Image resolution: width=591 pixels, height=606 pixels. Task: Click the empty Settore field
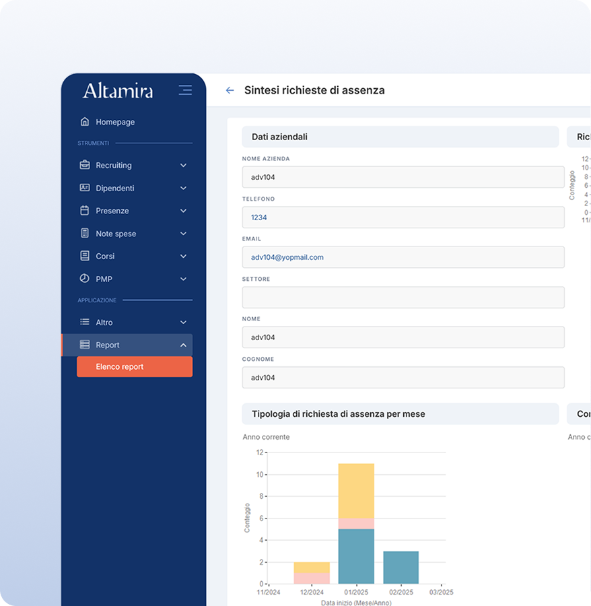[403, 298]
